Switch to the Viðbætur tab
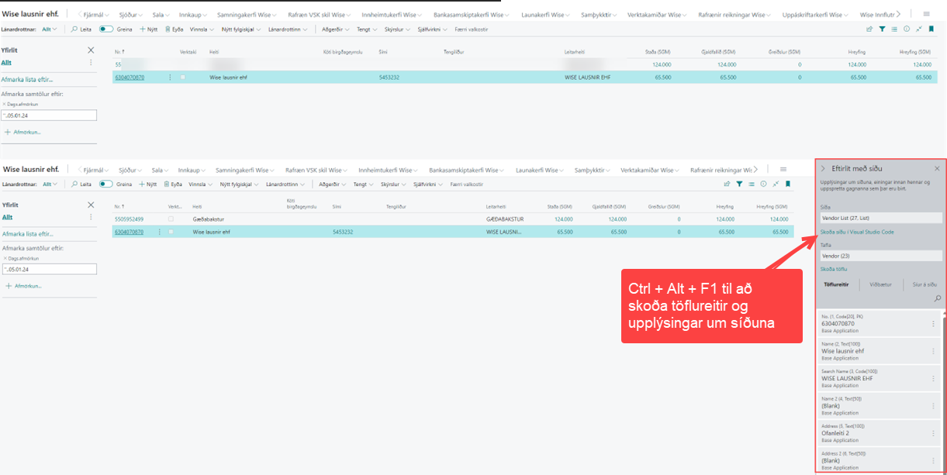The height and width of the screenshot is (475, 947). [x=880, y=284]
